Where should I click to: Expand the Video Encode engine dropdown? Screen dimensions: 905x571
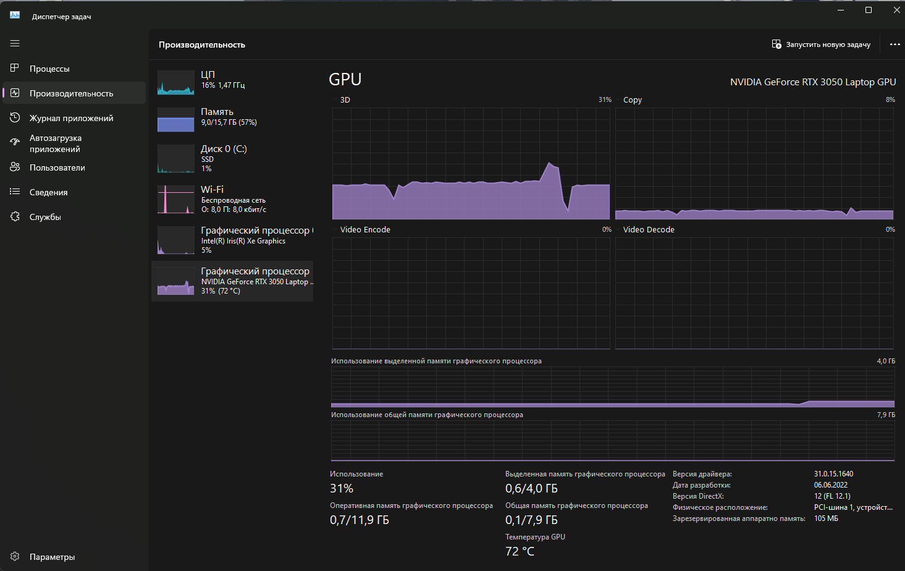pos(361,229)
